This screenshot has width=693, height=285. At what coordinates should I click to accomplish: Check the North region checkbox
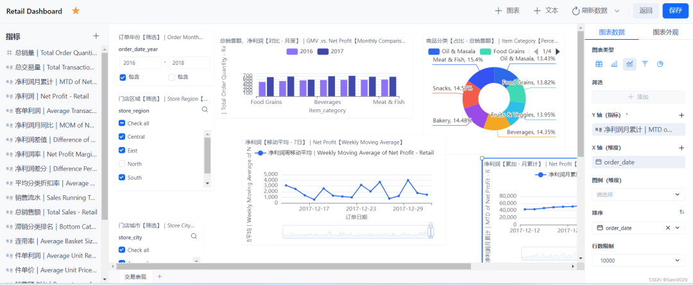coord(123,164)
